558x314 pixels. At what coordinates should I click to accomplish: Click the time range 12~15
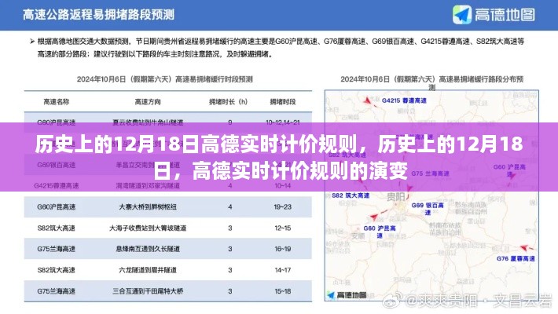tap(283, 228)
